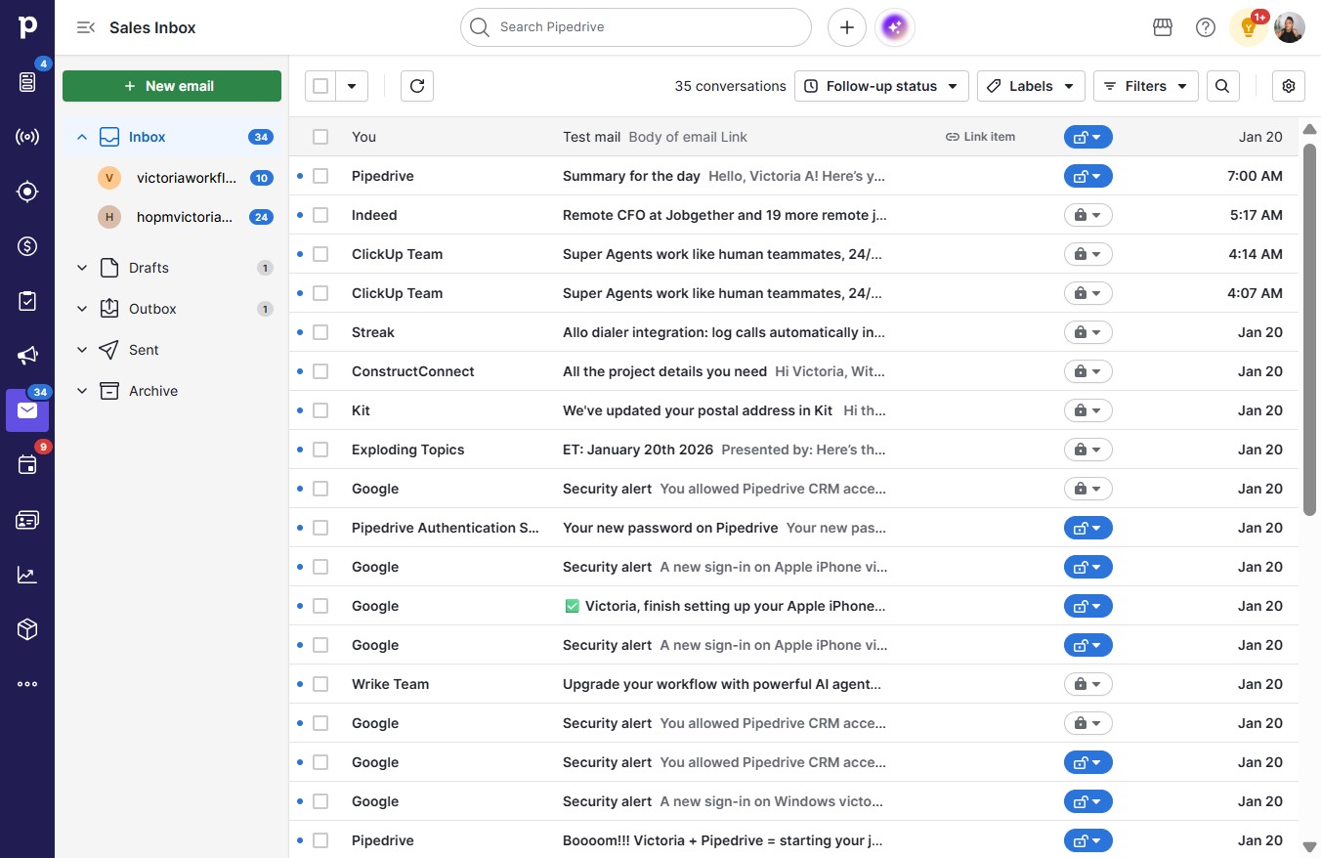
Task: Click into the Search Pipedrive field
Action: 636,27
